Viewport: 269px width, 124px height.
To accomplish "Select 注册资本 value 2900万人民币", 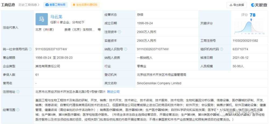I will (x=147, y=32).
